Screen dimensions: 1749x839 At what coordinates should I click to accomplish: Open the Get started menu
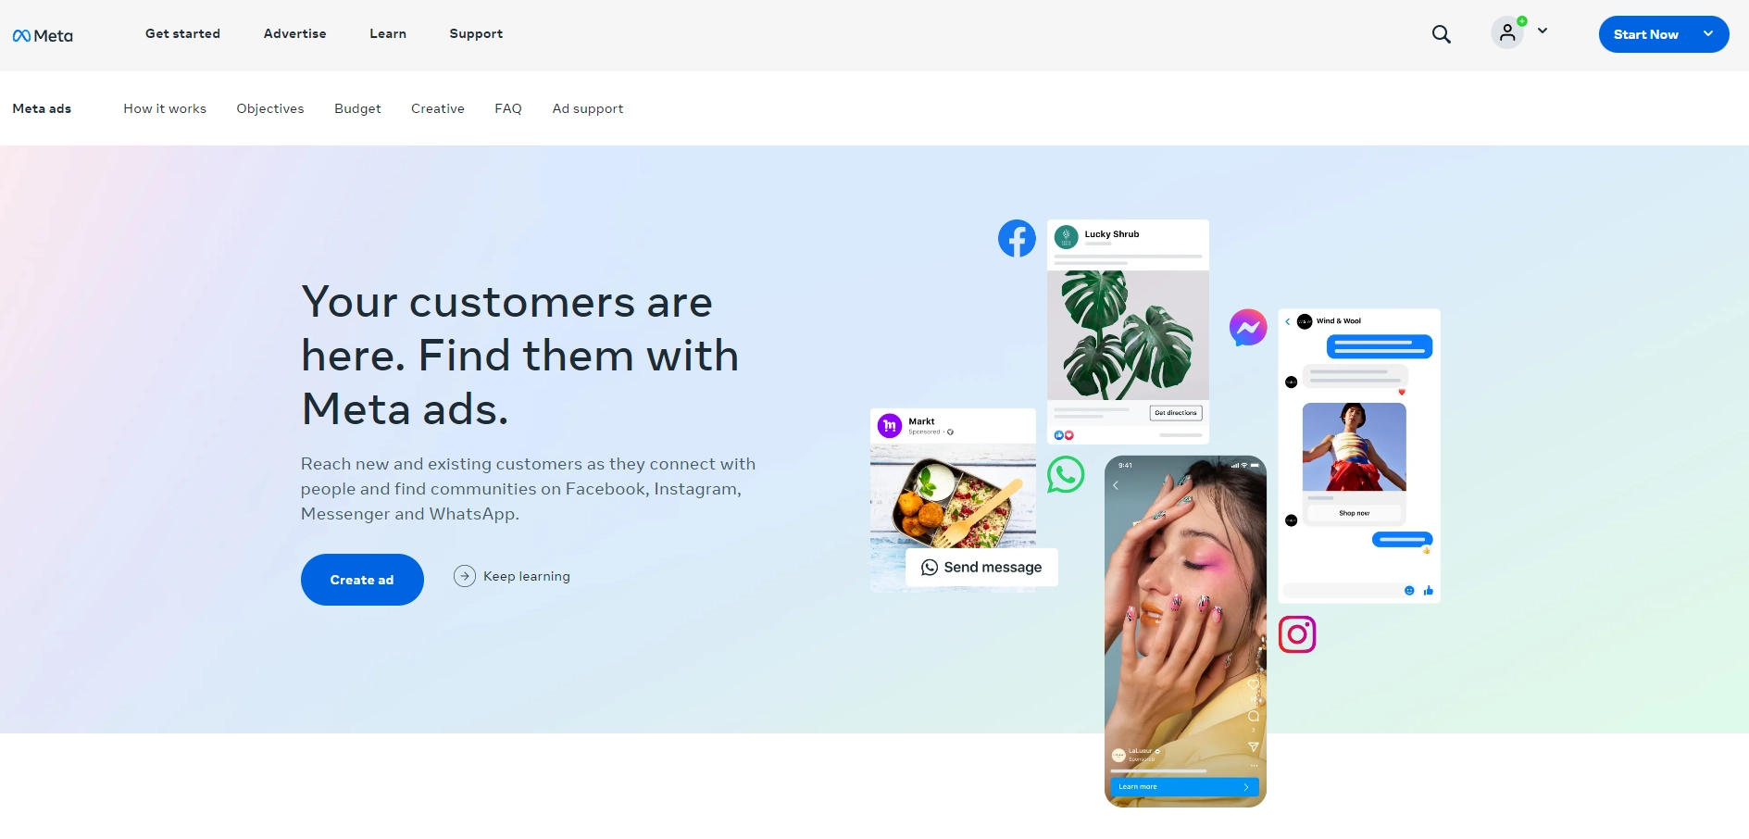tap(182, 33)
